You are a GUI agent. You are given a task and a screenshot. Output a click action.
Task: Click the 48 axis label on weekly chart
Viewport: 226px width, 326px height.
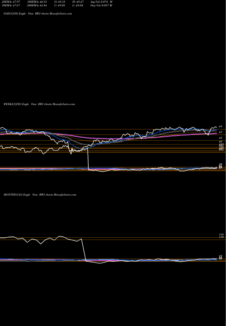click(x=221, y=126)
